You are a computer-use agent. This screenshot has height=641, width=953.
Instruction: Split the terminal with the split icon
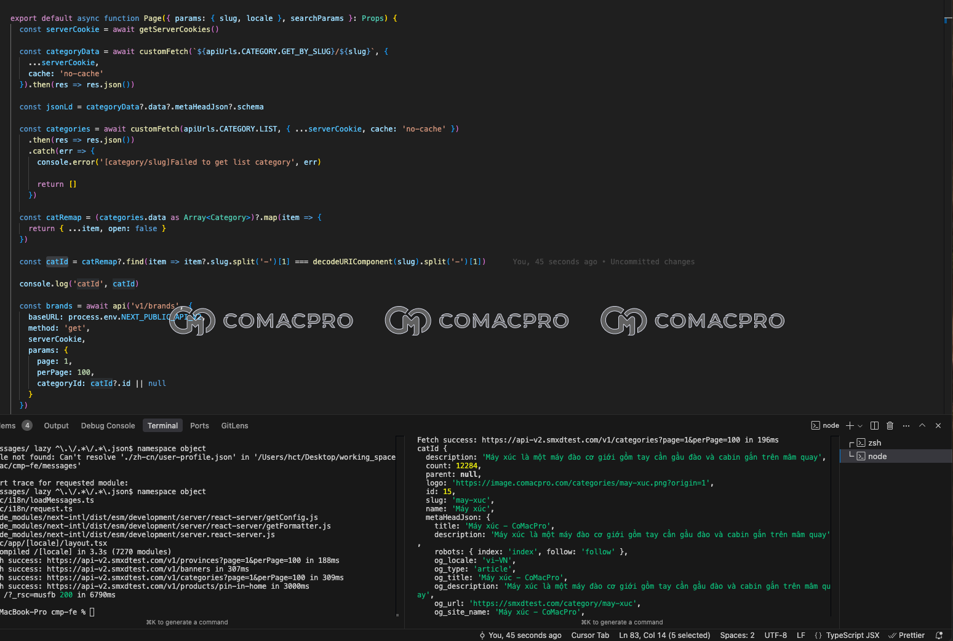pyautogui.click(x=874, y=425)
